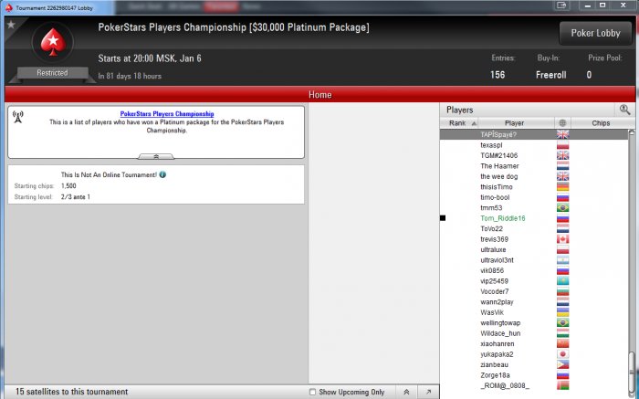This screenshot has height=399, width=639.
Task: Click the Starting level 2/3 ante 1
Action: [x=76, y=197]
